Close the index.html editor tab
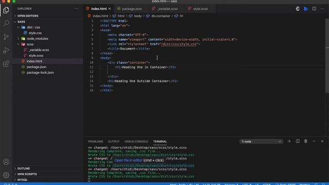329x185 pixels. 109,9
